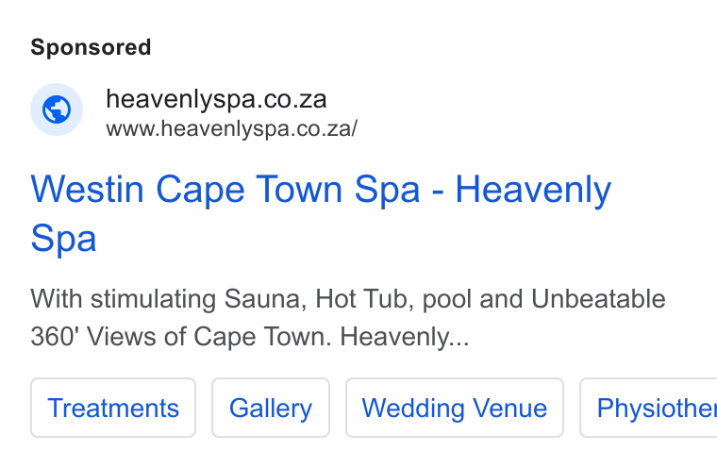717x468 pixels.
Task: Open the Gallery sitelink chip
Action: (x=270, y=408)
